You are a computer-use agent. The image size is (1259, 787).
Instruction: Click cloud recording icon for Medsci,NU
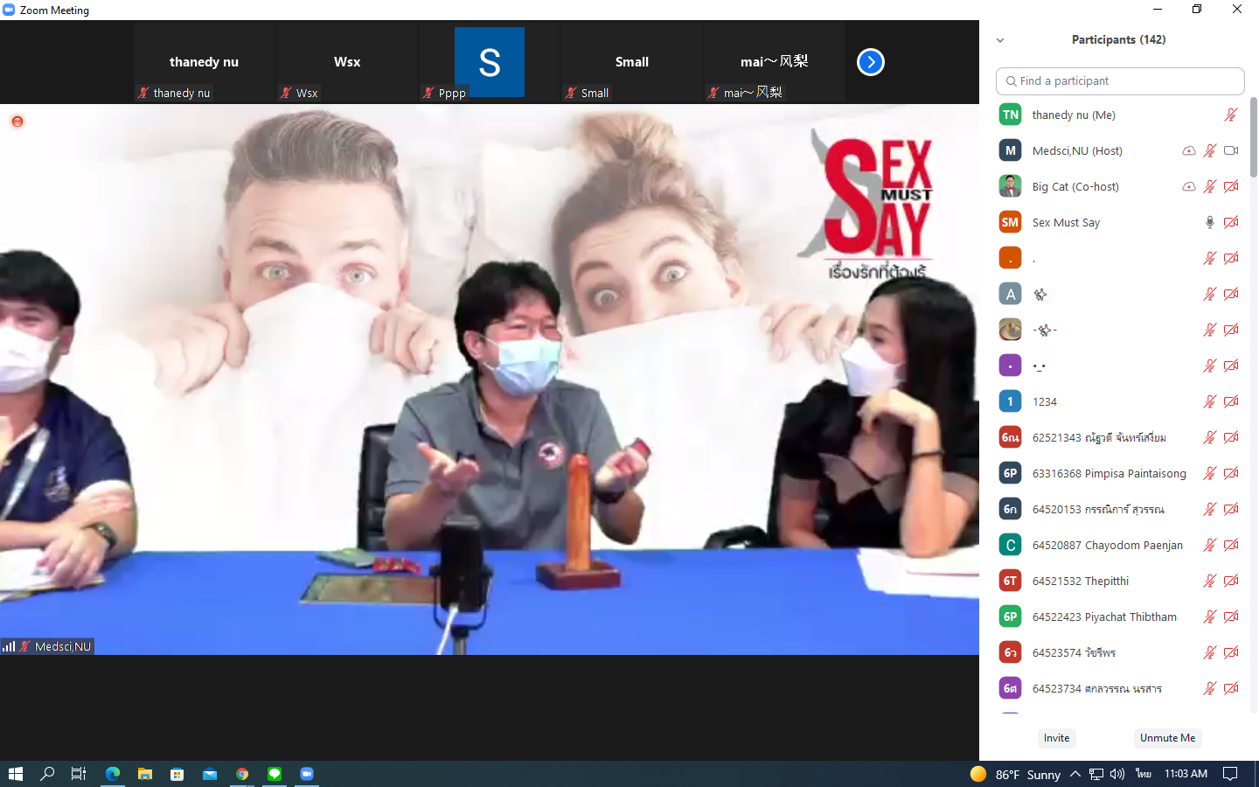1188,150
